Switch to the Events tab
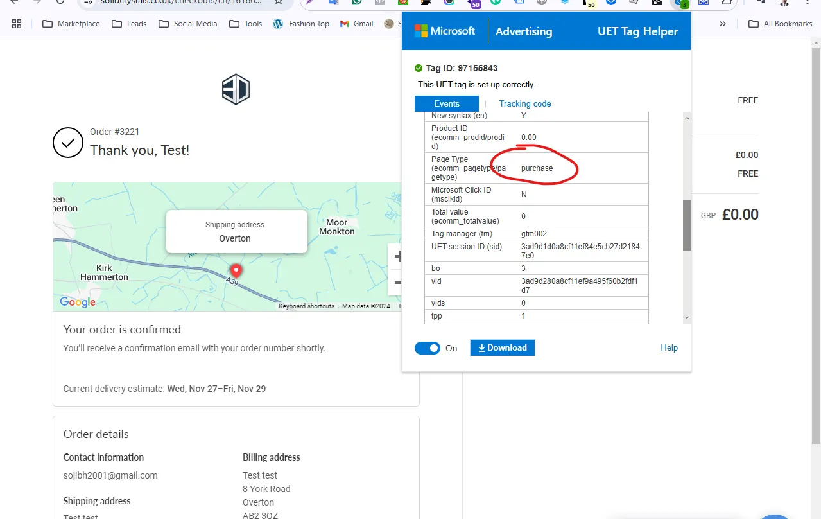The image size is (821, 519). point(447,103)
